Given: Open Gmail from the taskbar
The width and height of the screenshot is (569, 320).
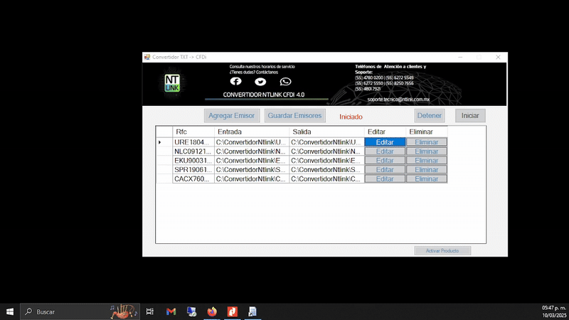Looking at the screenshot, I should [x=171, y=311].
